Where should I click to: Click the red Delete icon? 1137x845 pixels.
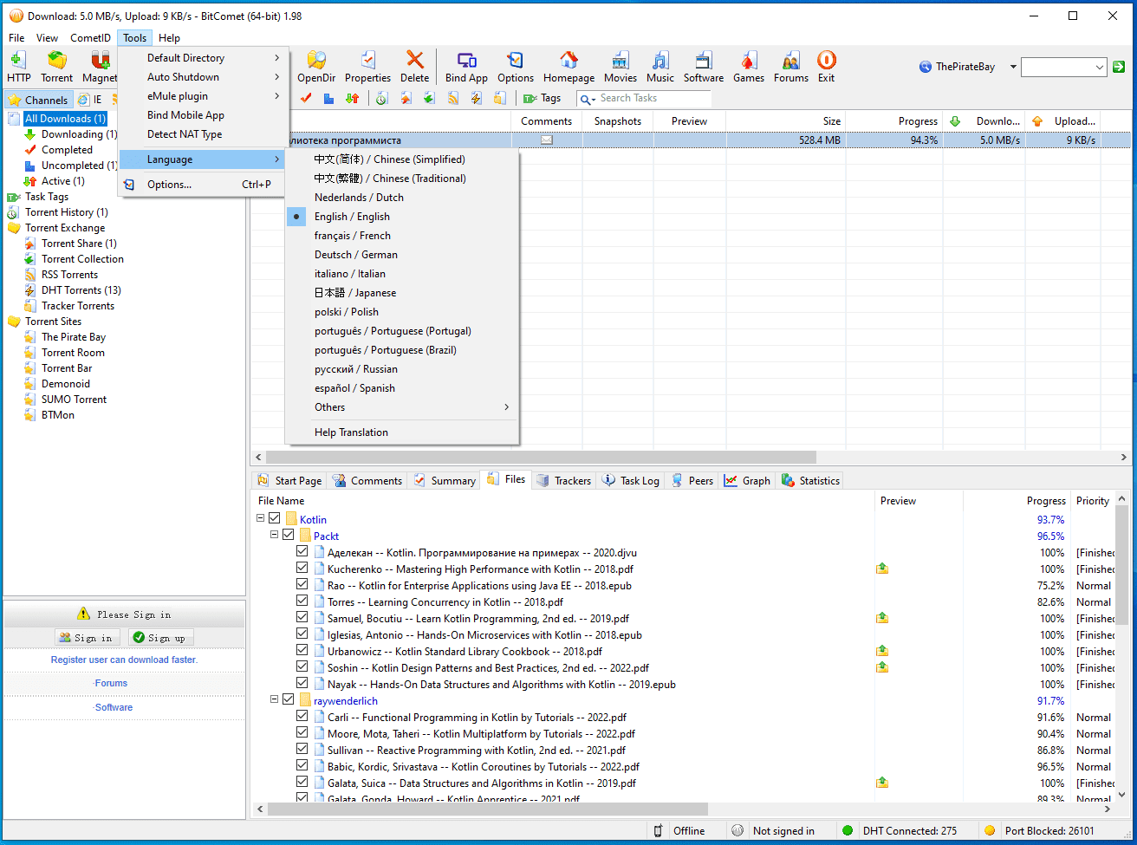coord(415,67)
